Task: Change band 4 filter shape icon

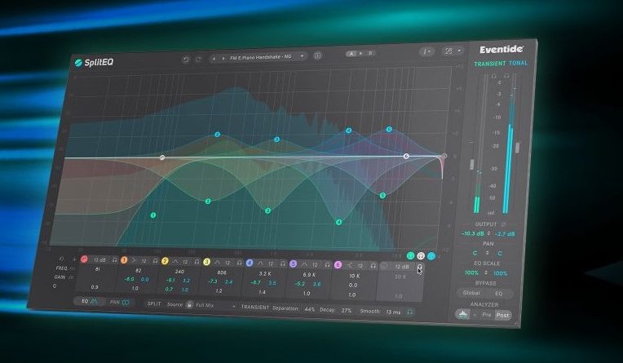Action: [x=260, y=263]
